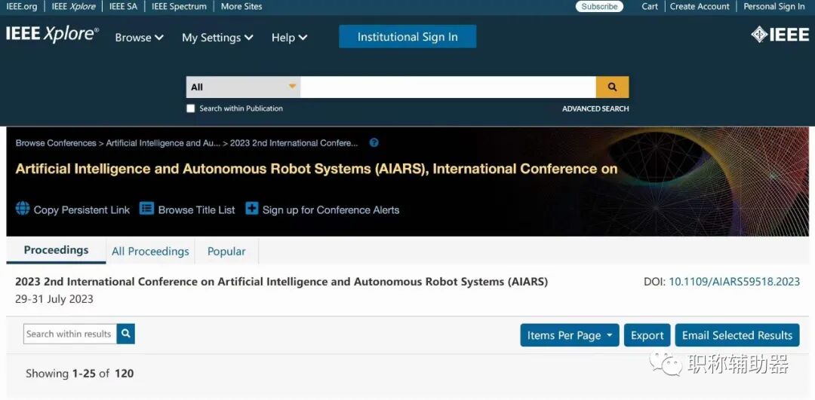Click the Export button

click(647, 335)
